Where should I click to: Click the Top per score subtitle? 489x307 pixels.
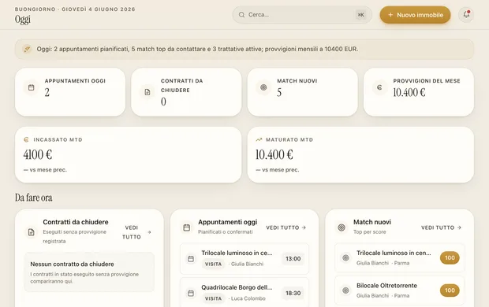click(370, 232)
